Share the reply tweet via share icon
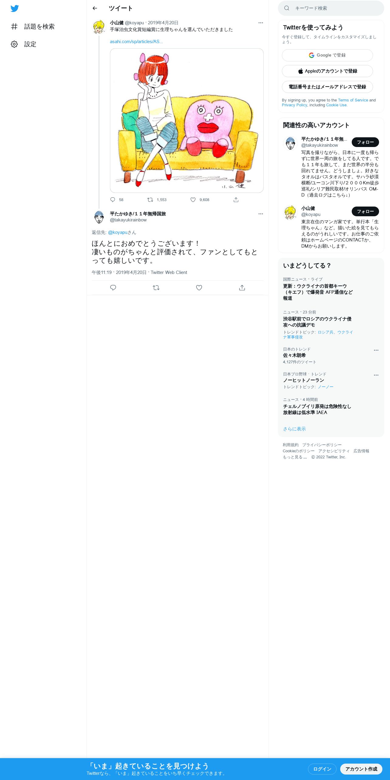The width and height of the screenshot is (390, 780). tap(242, 288)
